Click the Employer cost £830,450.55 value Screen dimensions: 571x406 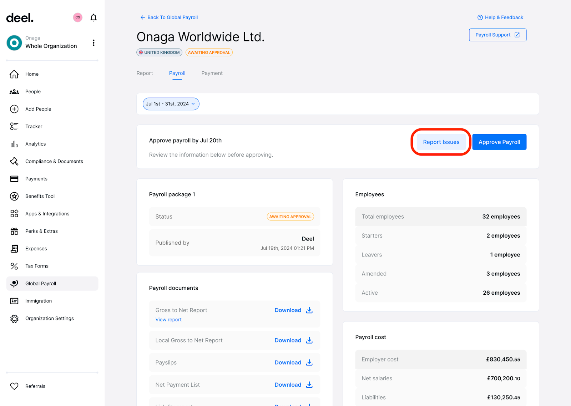[503, 360]
